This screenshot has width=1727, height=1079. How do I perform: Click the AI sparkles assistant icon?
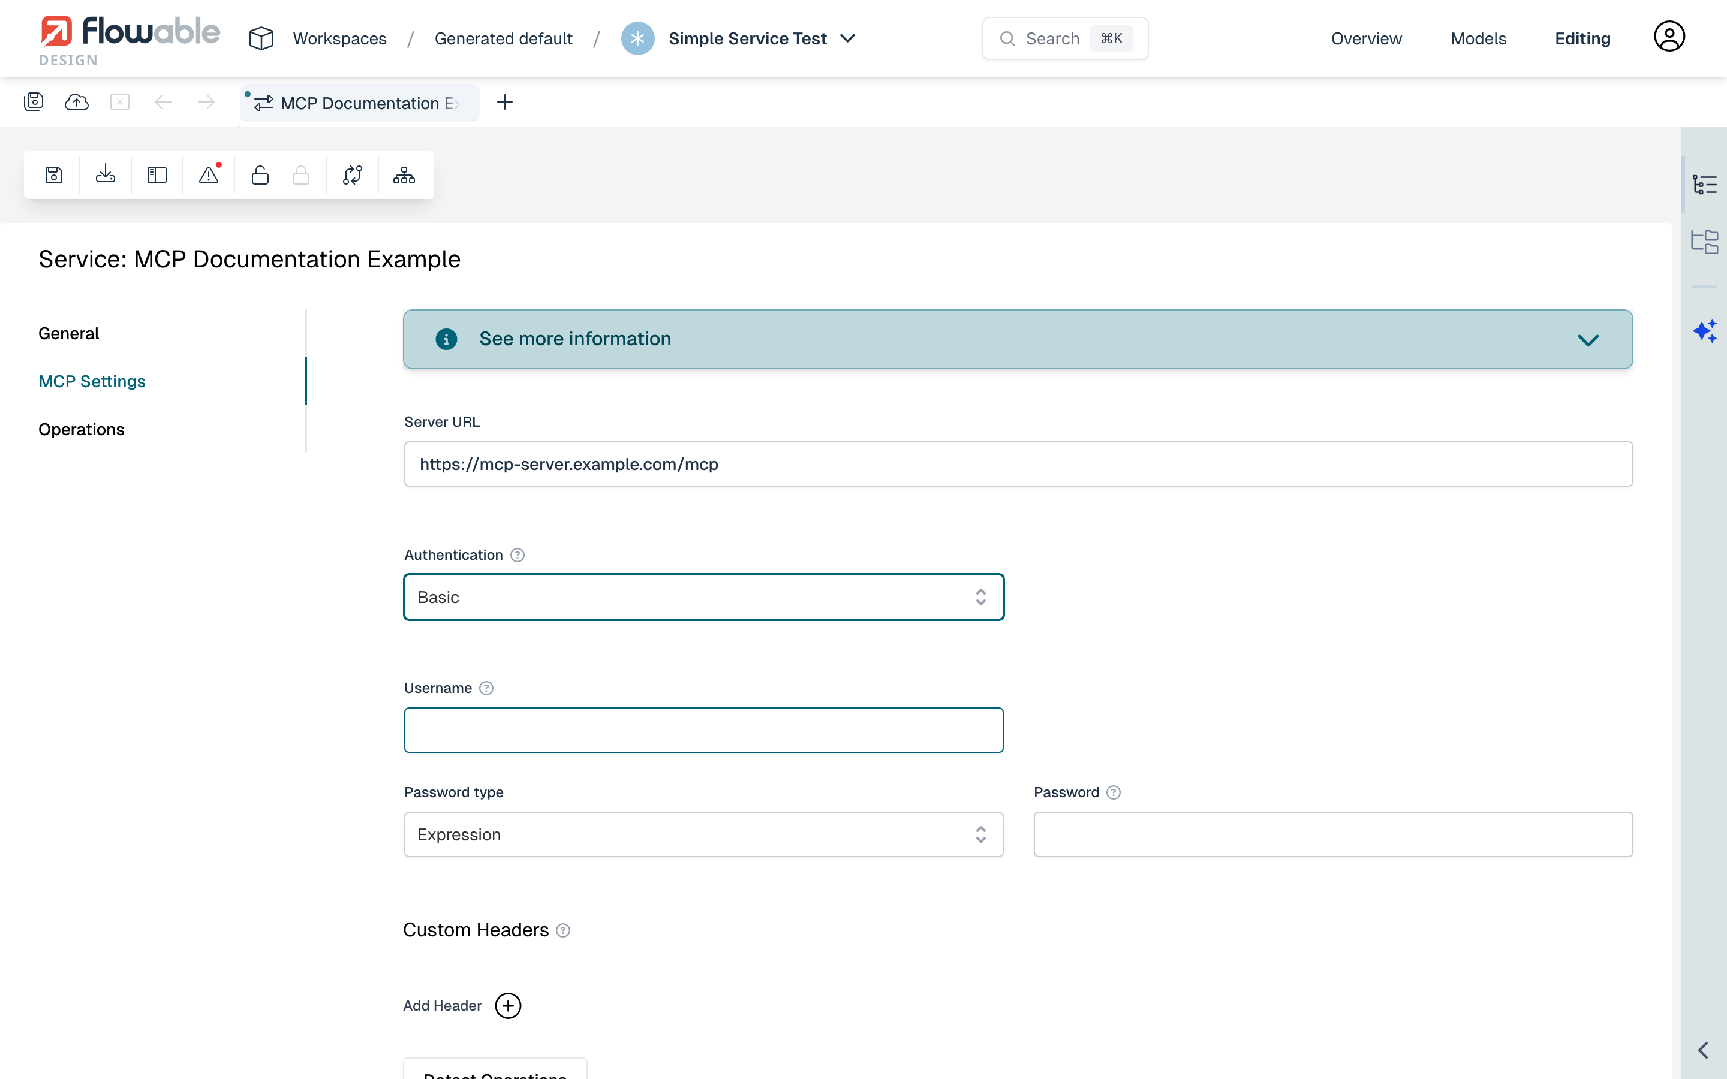point(1705,330)
